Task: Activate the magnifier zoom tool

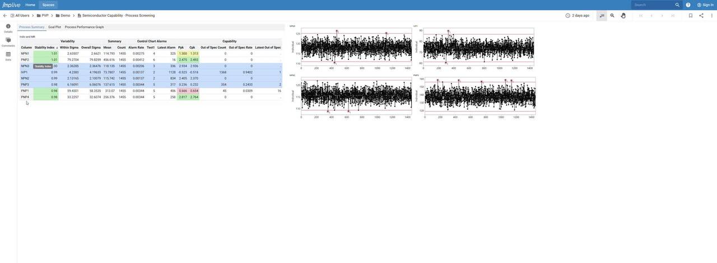Action: click(612, 16)
